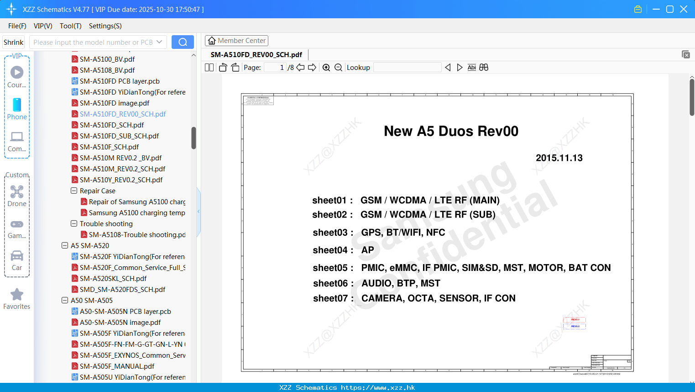Click the yellow briefcase icon in title bar
The width and height of the screenshot is (695, 392).
[638, 9]
